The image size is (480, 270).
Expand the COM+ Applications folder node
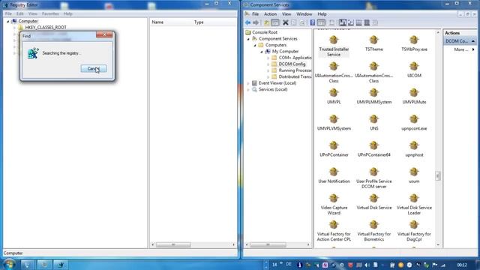coord(268,58)
